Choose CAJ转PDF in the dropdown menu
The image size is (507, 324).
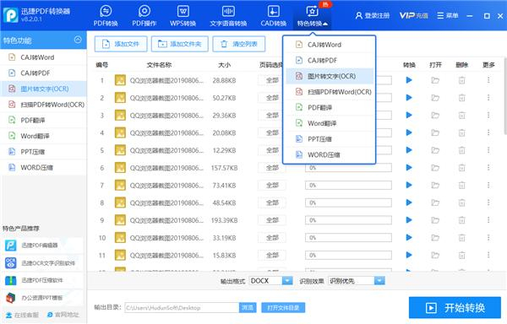[x=330, y=61]
